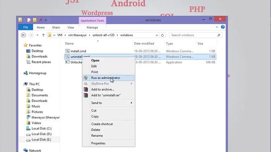271x152 pixels.
Task: Expand the ribbon chevron
Action: [x=217, y=27]
